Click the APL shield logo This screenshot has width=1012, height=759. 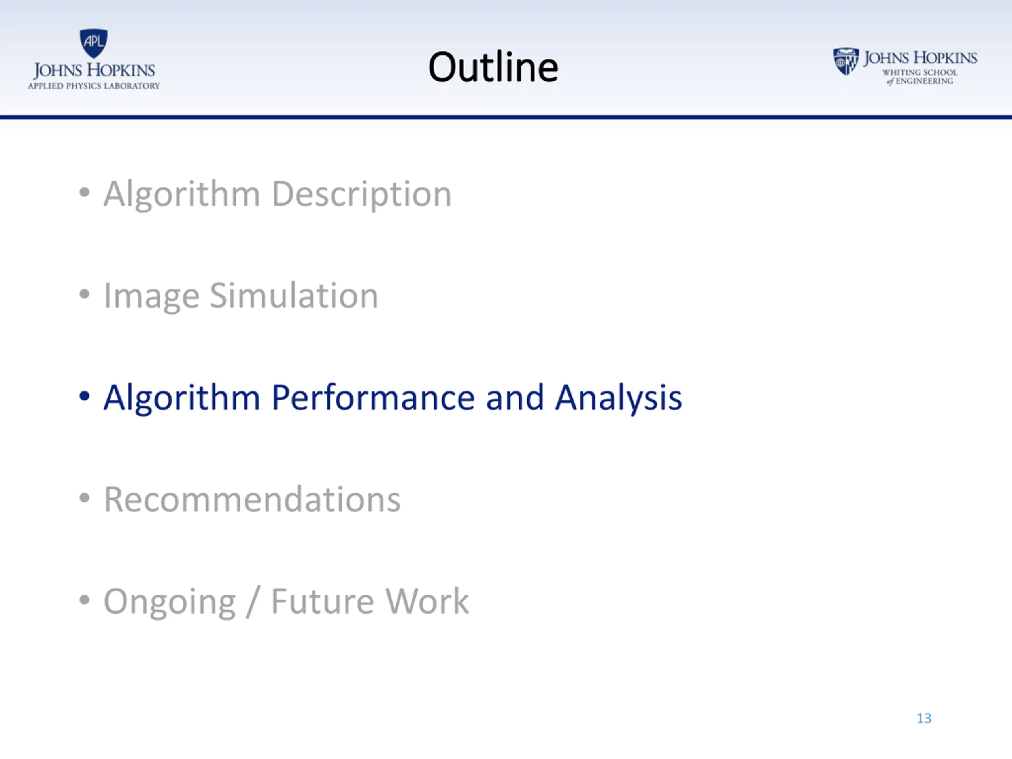pos(94,43)
